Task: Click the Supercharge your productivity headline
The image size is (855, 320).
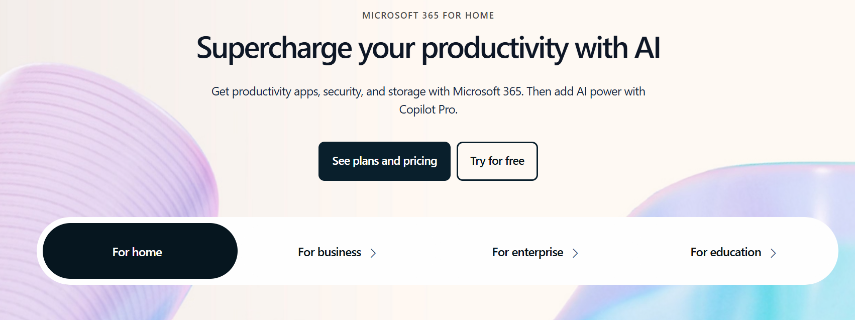Action: tap(428, 48)
